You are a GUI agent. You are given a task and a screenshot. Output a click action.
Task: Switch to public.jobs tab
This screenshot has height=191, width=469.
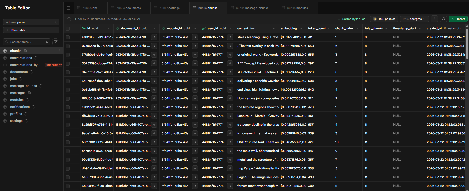click(90, 8)
